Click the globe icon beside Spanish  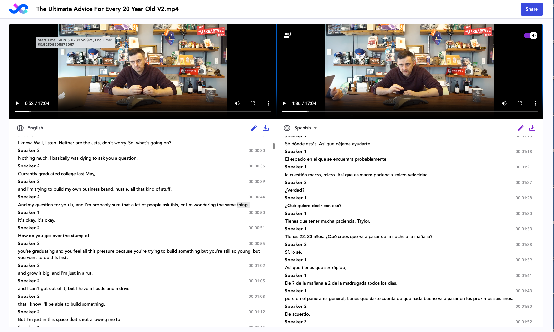[287, 128]
